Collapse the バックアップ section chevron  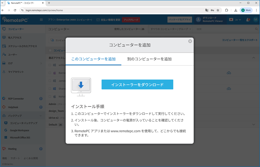point(41,116)
